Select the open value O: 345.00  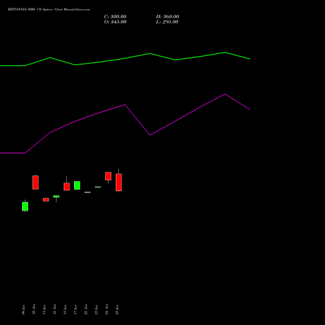click(115, 22)
